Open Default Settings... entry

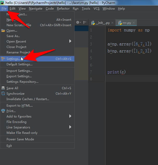37,64
